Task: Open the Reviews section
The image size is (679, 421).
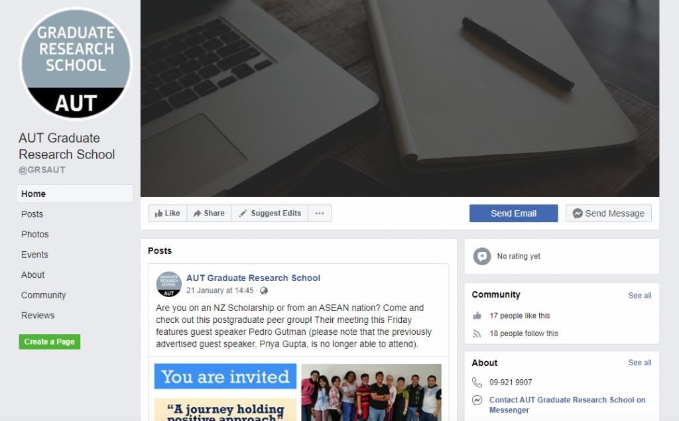Action: pos(38,316)
